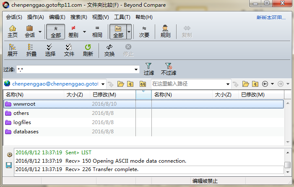Open the 视图(V) menu
294x187 pixels.
click(100, 17)
